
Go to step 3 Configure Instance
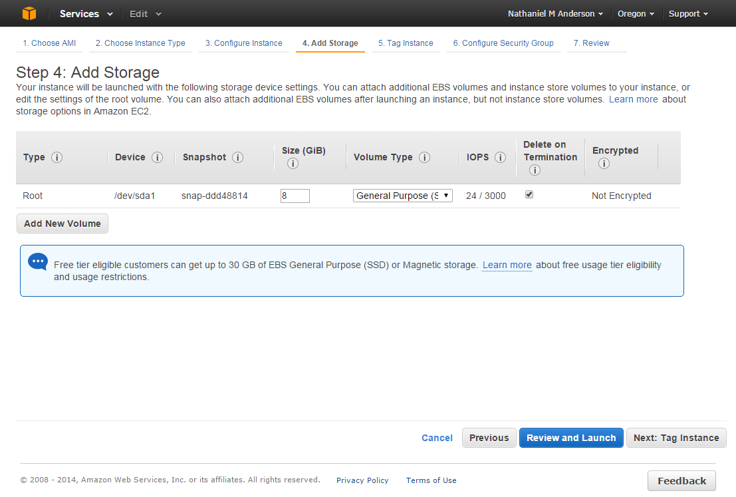tap(243, 43)
